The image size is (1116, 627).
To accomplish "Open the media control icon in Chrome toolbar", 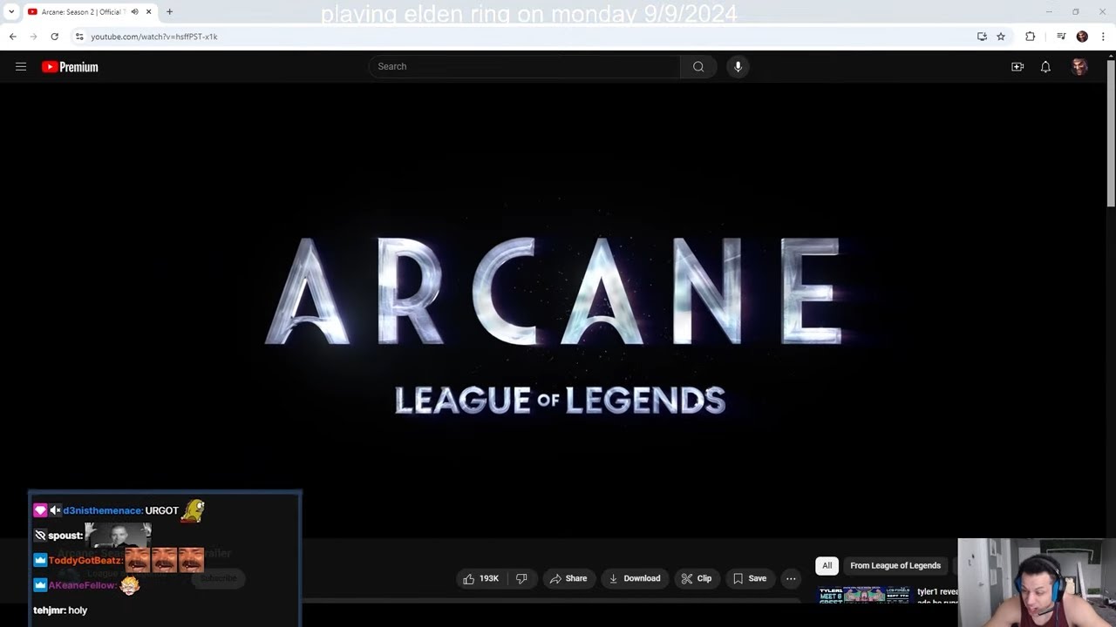I will [1061, 37].
